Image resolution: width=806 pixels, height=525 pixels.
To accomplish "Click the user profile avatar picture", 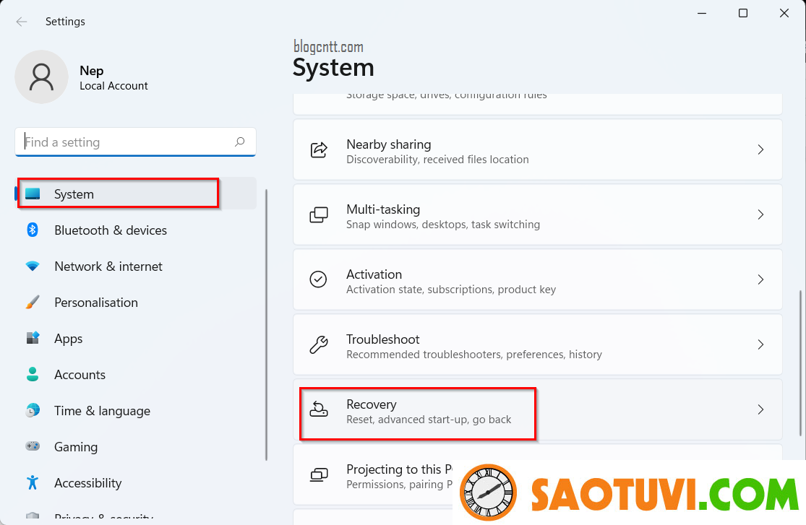I will pyautogui.click(x=42, y=77).
